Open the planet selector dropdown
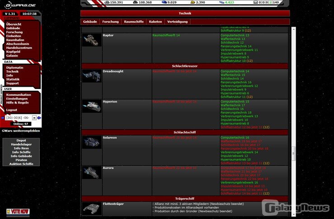 [34, 118]
